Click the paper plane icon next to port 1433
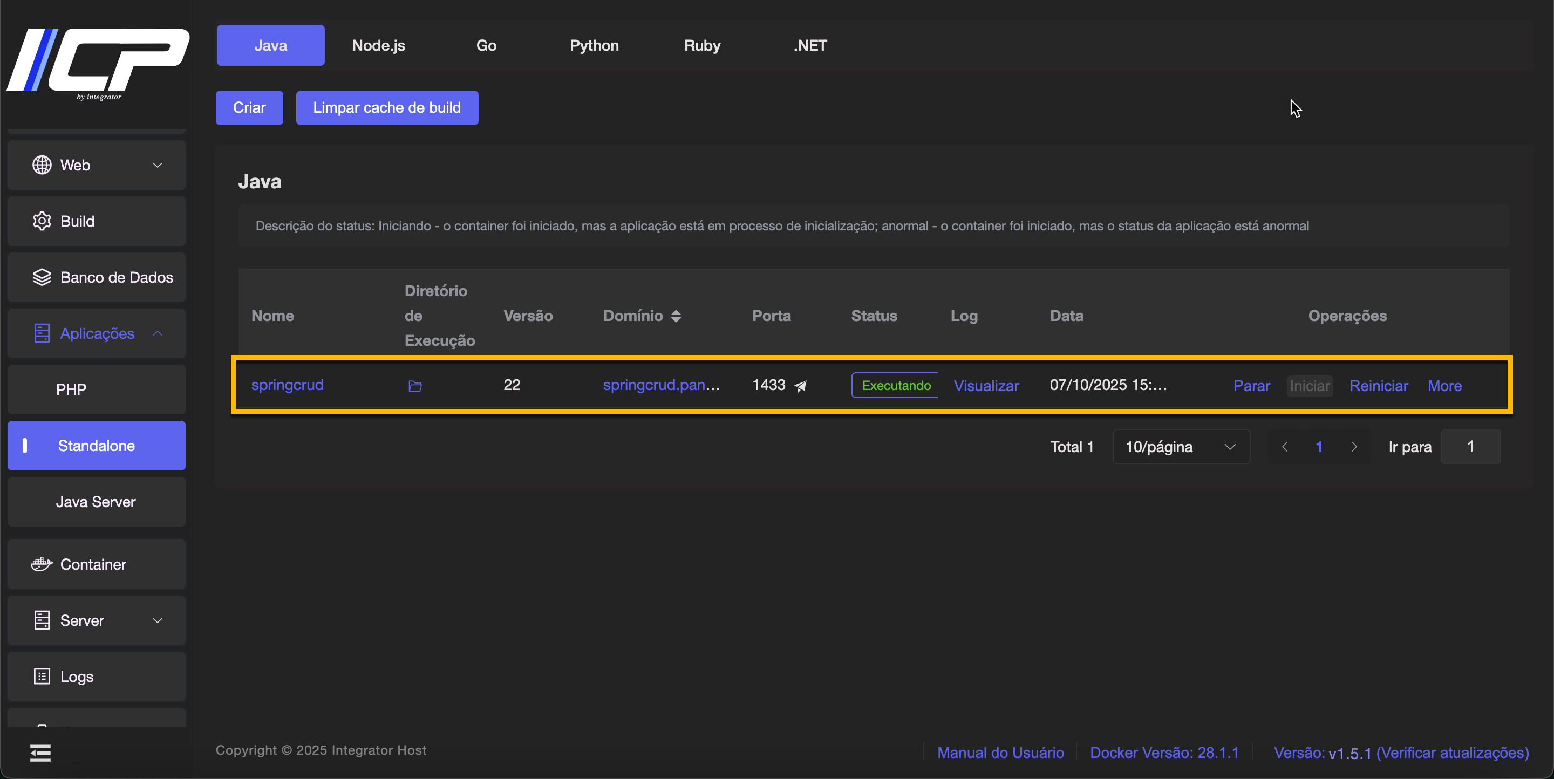Viewport: 1554px width, 779px height. point(801,386)
